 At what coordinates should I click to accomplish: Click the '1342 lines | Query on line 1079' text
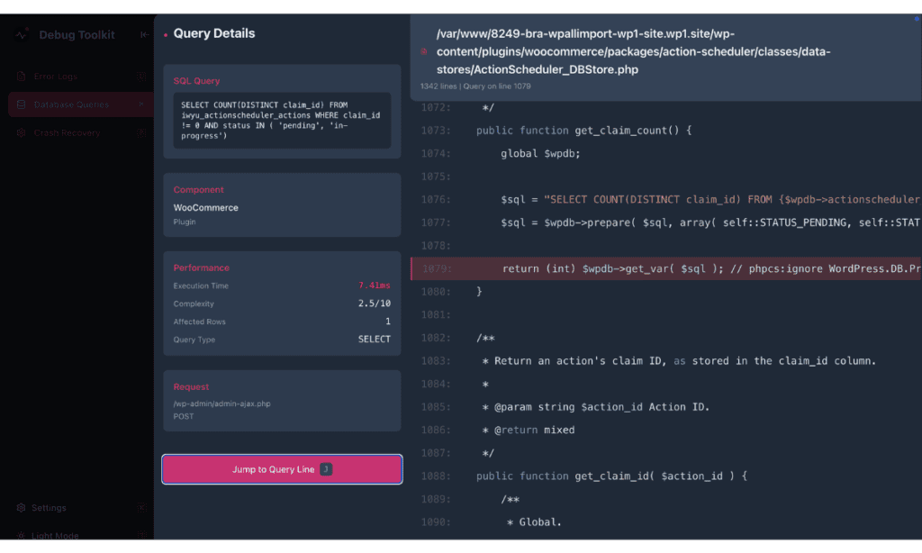[475, 86]
